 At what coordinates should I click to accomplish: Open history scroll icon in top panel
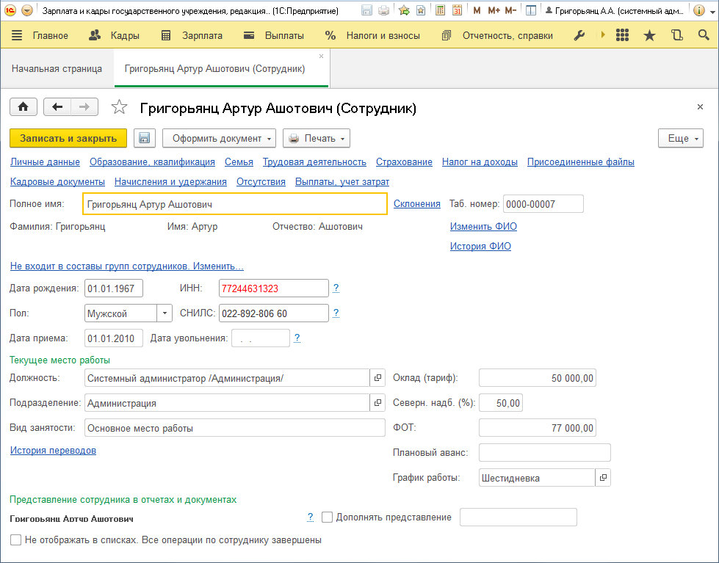676,35
